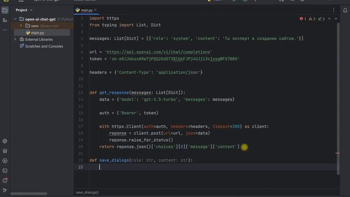Click 'gpt-3.5-turbo' model string
Viewport: 350px width, 197px height.
point(160,100)
